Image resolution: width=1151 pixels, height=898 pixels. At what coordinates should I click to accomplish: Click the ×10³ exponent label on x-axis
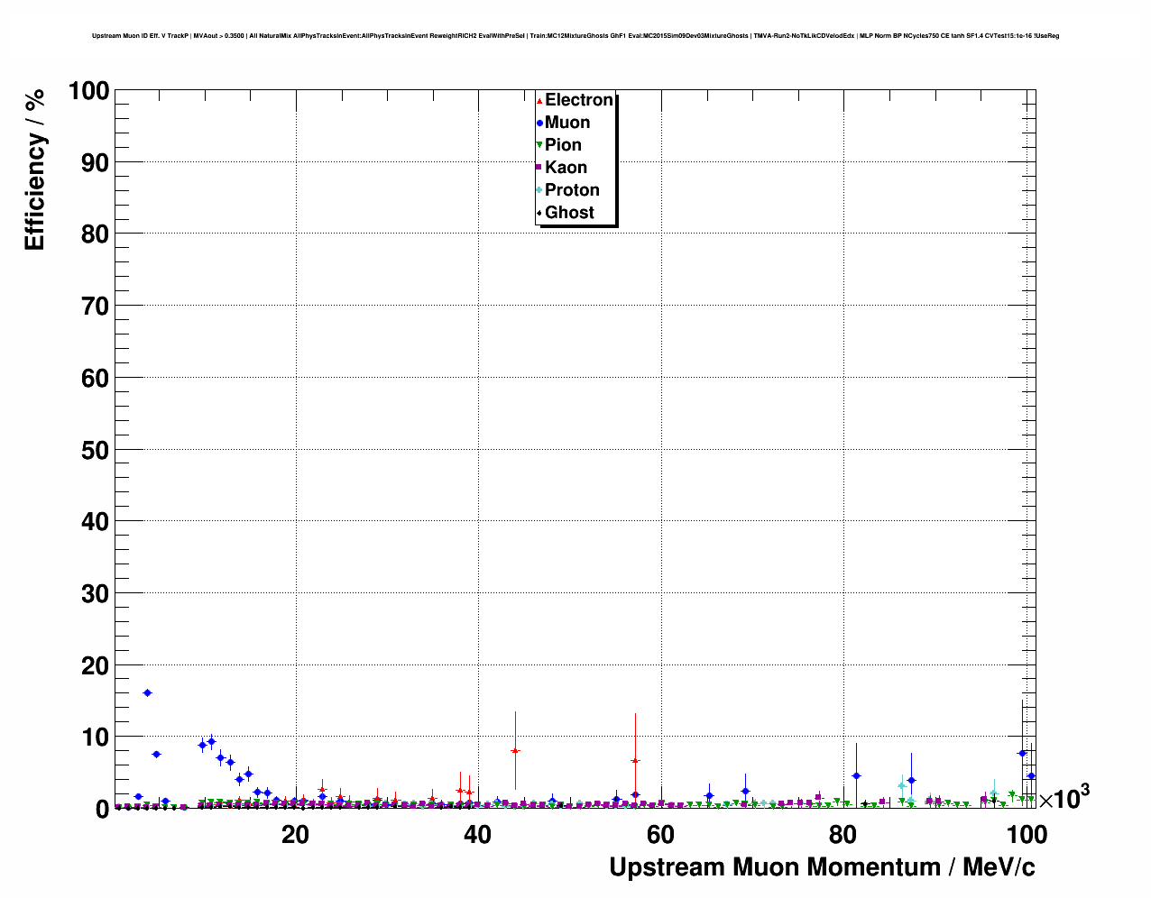point(1064,798)
